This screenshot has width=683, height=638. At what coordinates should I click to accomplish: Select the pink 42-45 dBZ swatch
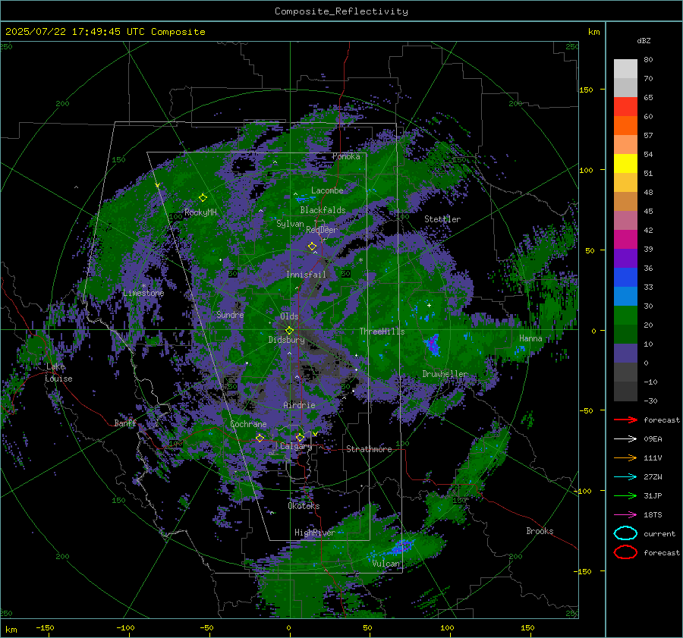(x=625, y=220)
